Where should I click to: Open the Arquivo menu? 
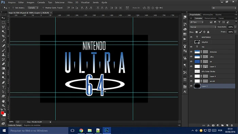tap(12, 2)
